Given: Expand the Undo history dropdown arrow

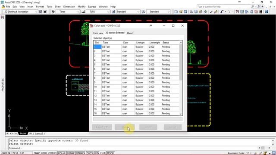Looking at the screenshot, I should tap(226, 12).
